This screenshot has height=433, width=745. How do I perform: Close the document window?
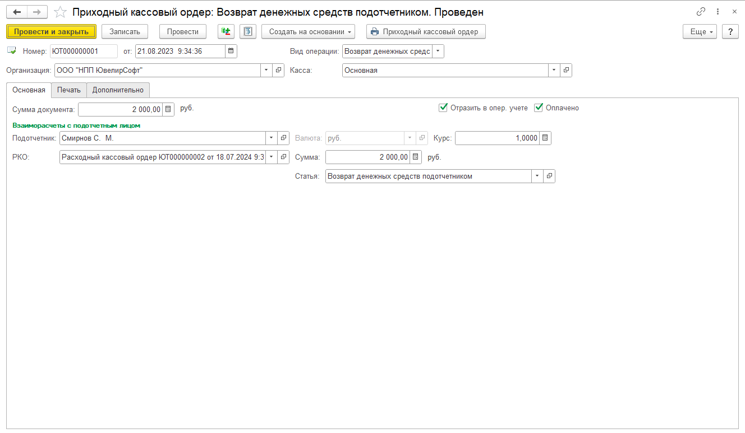[734, 12]
